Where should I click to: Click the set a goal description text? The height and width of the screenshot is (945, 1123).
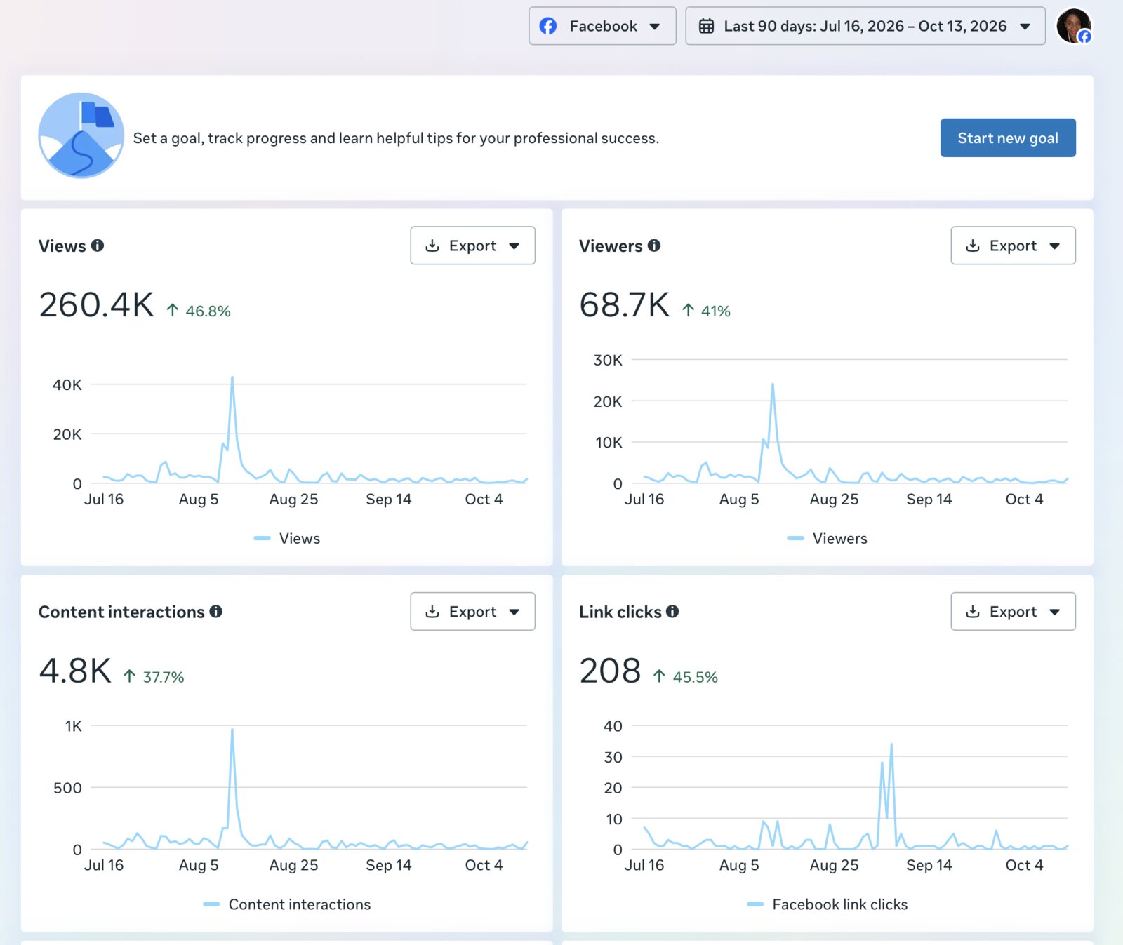pos(396,138)
